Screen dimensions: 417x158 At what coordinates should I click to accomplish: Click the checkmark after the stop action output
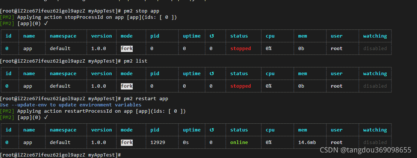coord(46,24)
